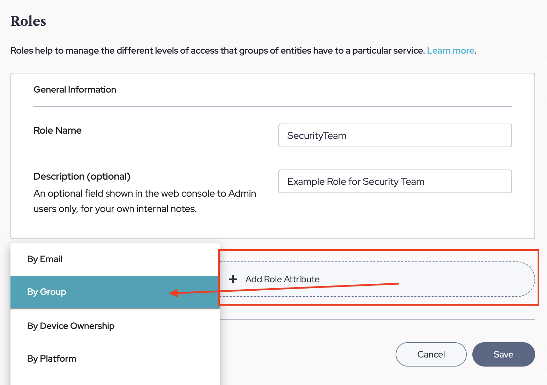This screenshot has width=547, height=385.
Task: Click the Description (optional) label
Action: pyautogui.click(x=82, y=176)
